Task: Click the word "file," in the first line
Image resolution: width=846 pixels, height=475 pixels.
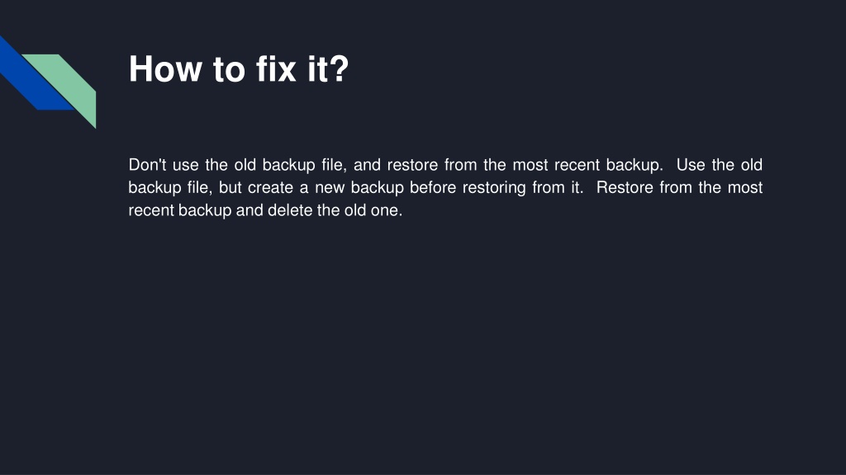Action: 334,165
